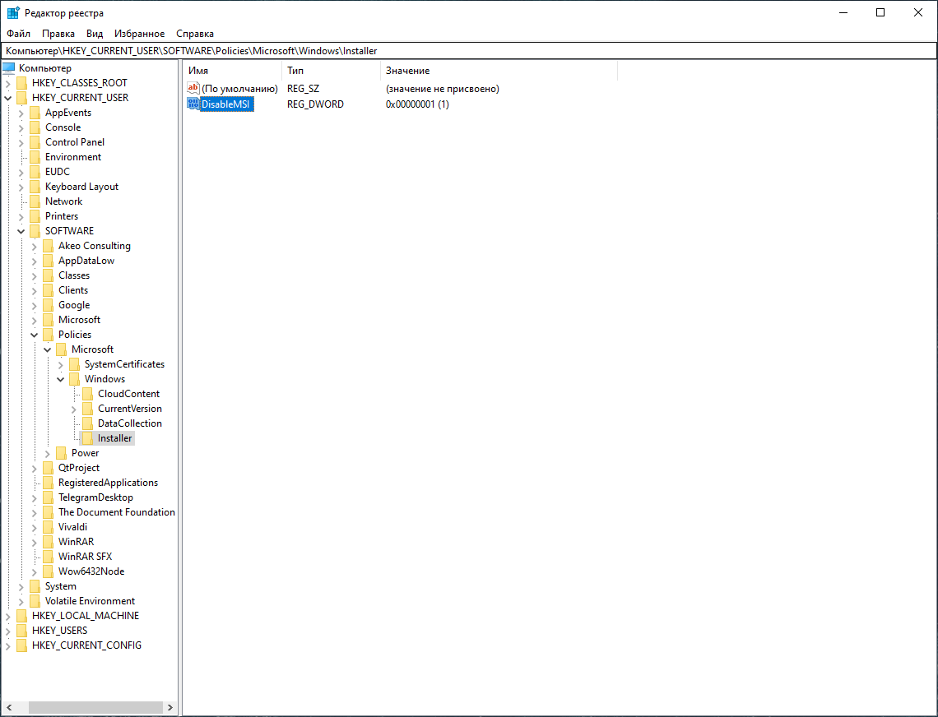938x717 pixels.
Task: Select the Компьютер root icon
Action: click(9, 67)
